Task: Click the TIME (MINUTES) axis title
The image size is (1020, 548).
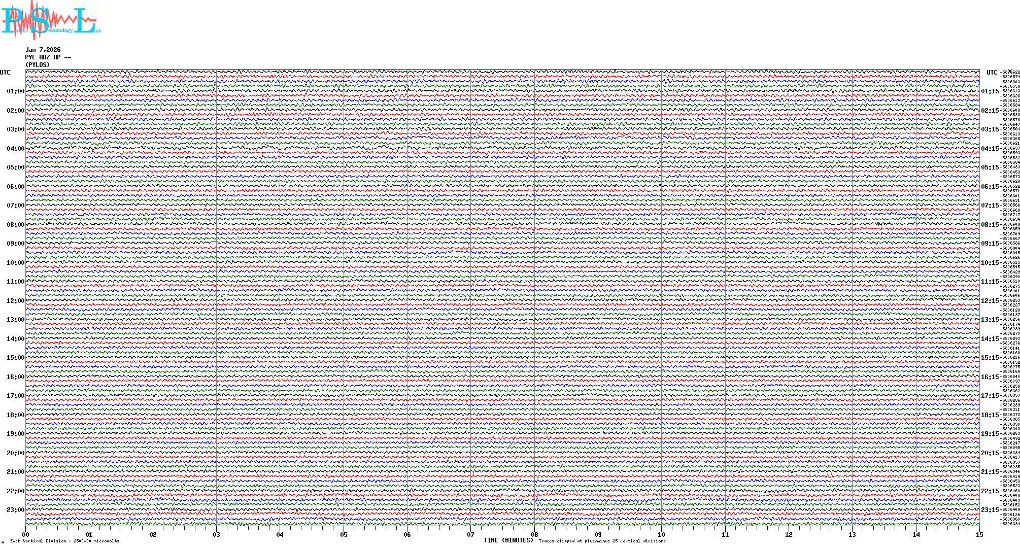Action: 508,540
